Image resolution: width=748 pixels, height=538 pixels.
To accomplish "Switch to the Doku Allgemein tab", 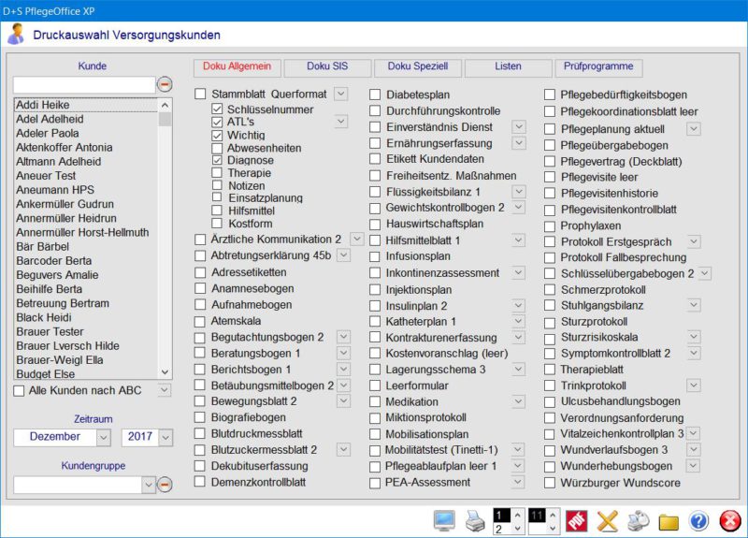I will pos(237,66).
